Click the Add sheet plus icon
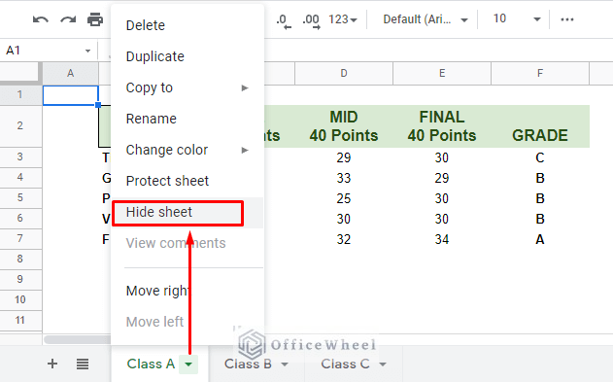This screenshot has width=613, height=382. click(52, 364)
